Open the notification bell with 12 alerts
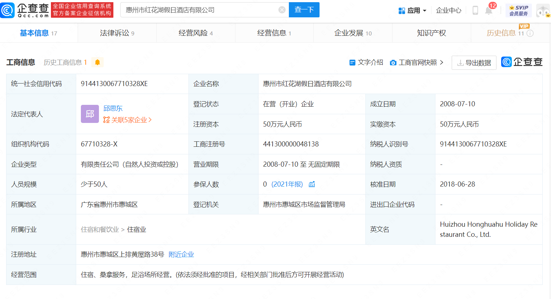 489,10
